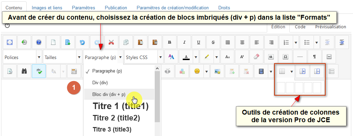Open the Prévisualisation view

click(331, 27)
